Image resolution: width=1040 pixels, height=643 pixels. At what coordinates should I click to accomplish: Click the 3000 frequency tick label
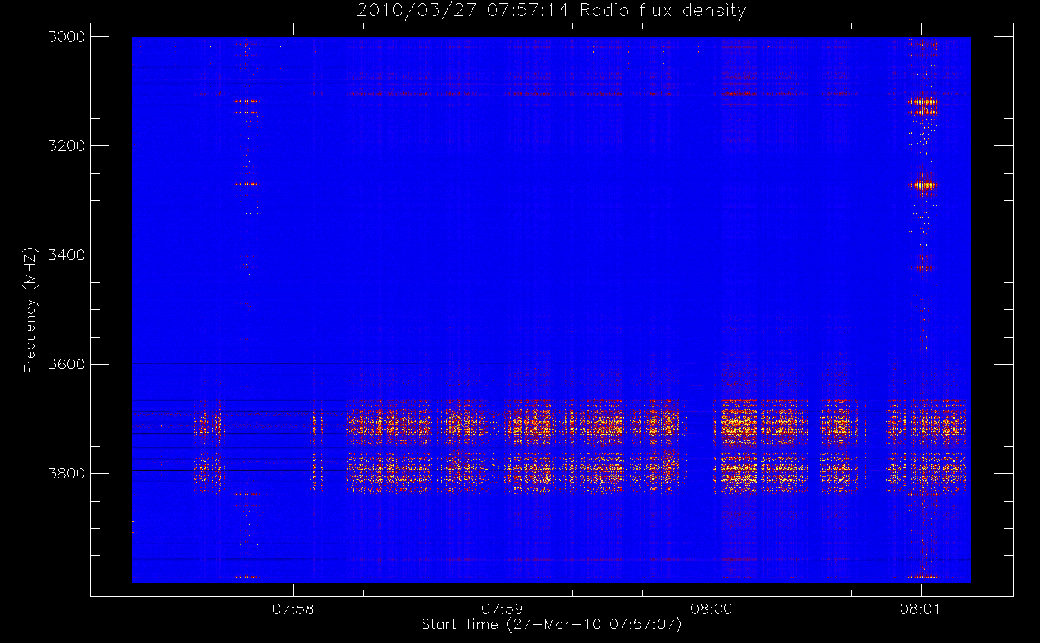tap(66, 37)
